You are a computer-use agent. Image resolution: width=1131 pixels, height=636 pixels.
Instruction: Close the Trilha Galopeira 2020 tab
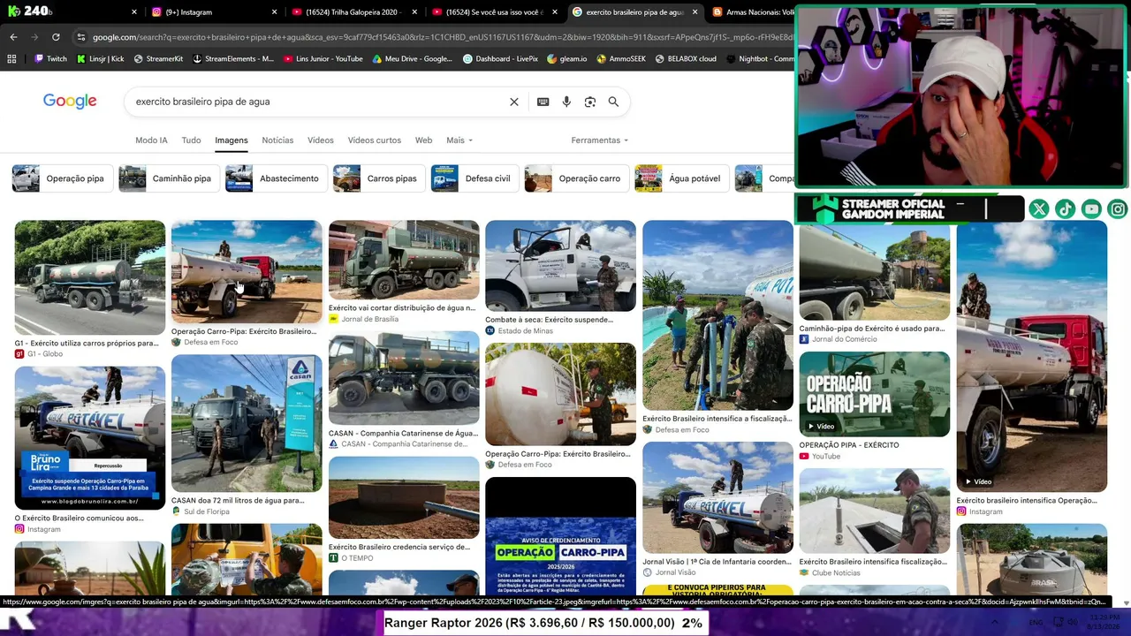click(x=414, y=12)
